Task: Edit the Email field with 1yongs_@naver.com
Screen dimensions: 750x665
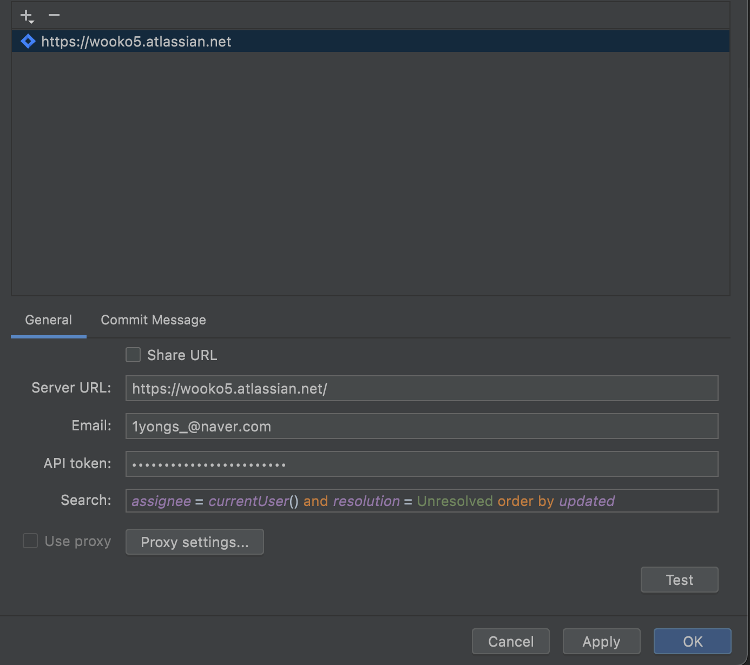Action: [422, 426]
